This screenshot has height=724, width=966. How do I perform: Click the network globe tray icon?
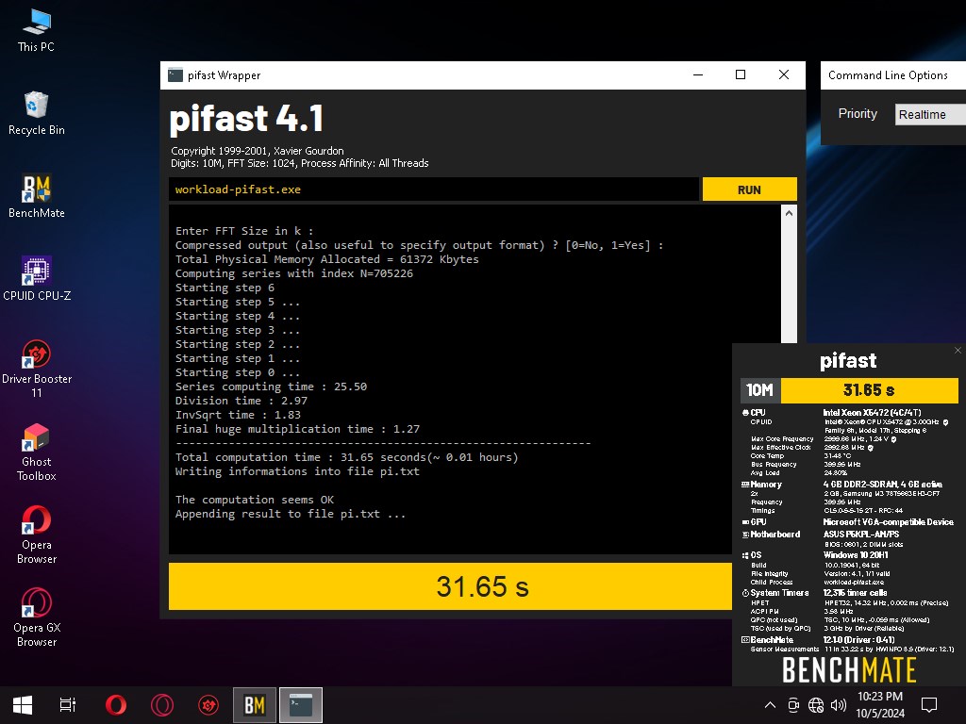[x=816, y=705]
